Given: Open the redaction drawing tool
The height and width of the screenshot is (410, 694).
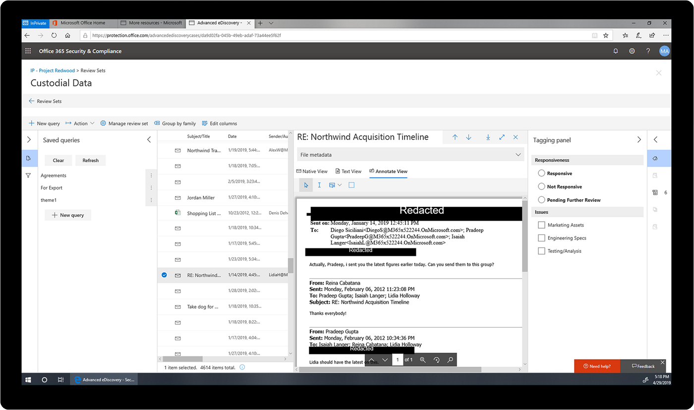Looking at the screenshot, I should 333,185.
